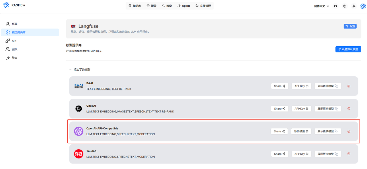This screenshot has width=367, height=169.
Task: Click the RAGFlow logo icon
Action: [6, 5]
